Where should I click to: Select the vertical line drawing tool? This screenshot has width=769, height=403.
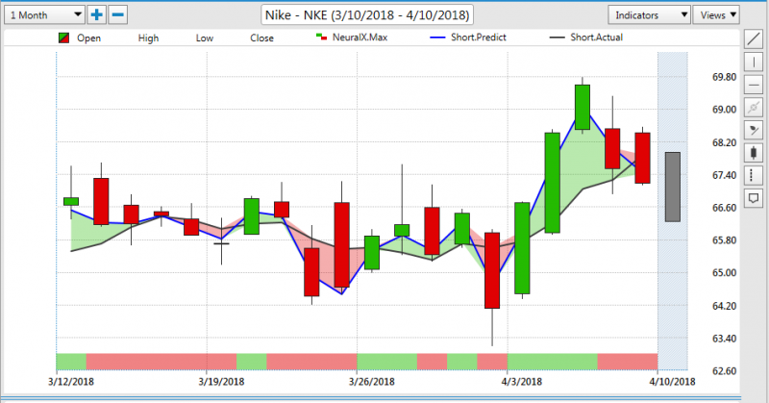(754, 62)
